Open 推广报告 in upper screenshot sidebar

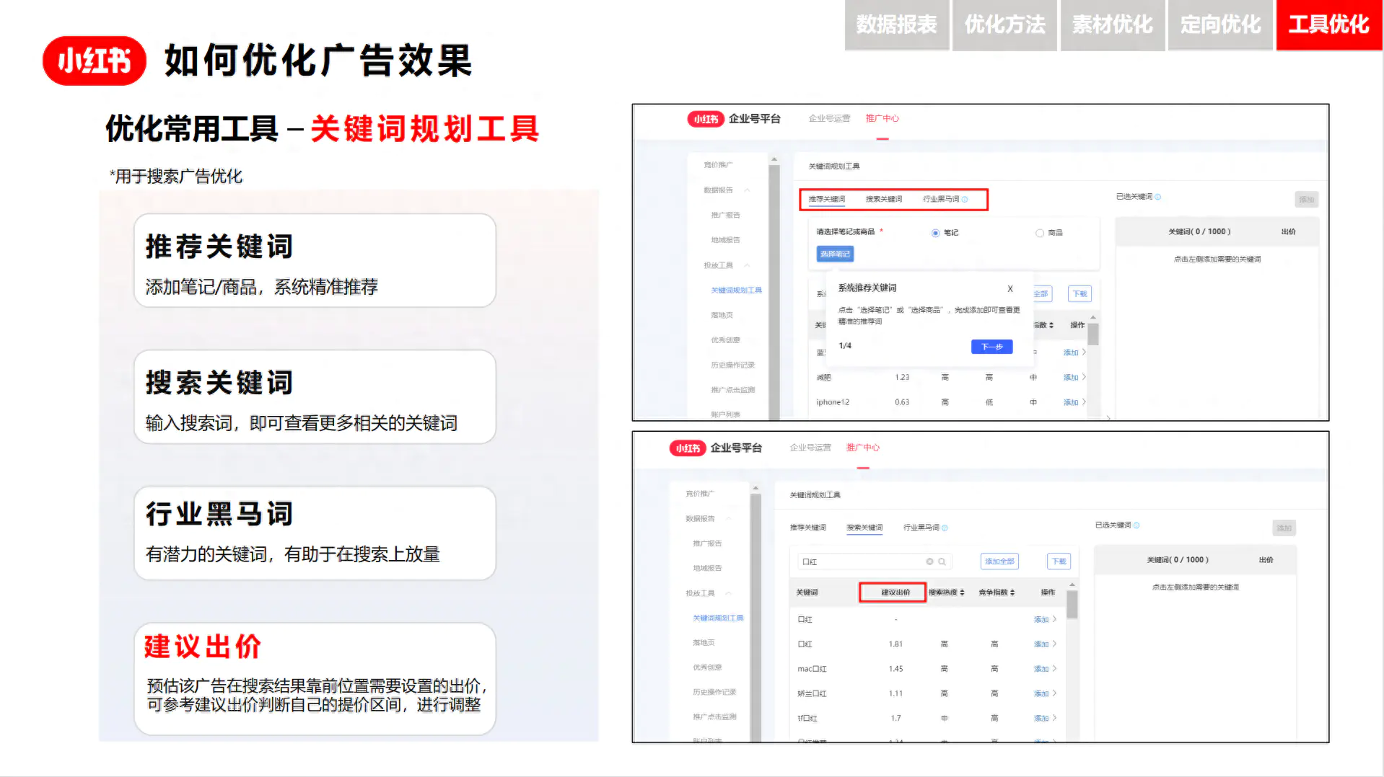[725, 216]
